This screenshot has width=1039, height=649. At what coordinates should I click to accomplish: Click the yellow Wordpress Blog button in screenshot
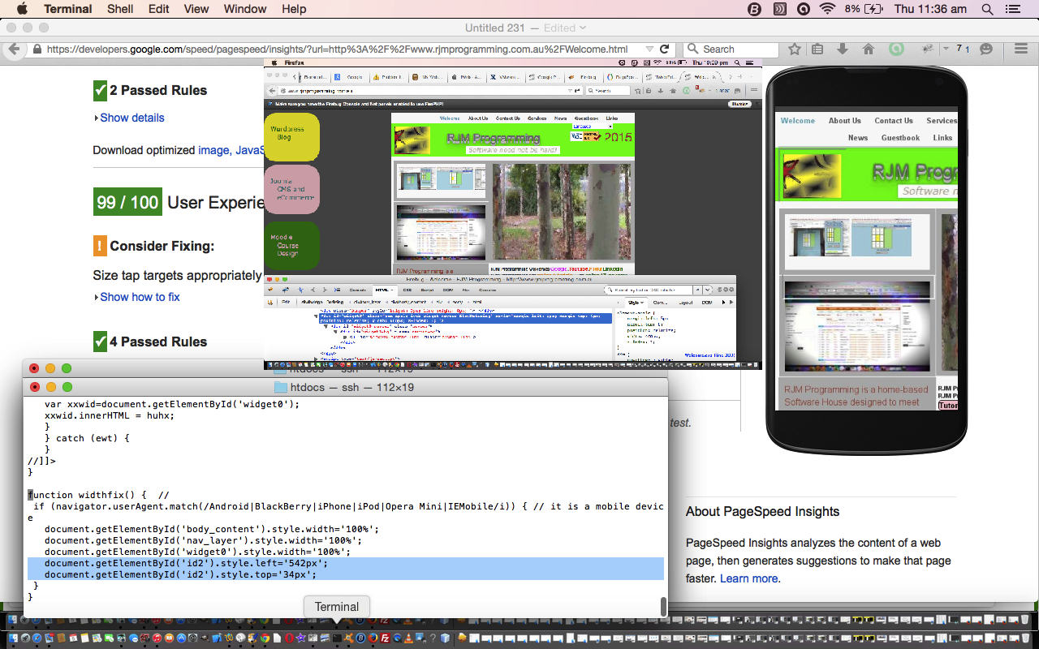coord(291,137)
